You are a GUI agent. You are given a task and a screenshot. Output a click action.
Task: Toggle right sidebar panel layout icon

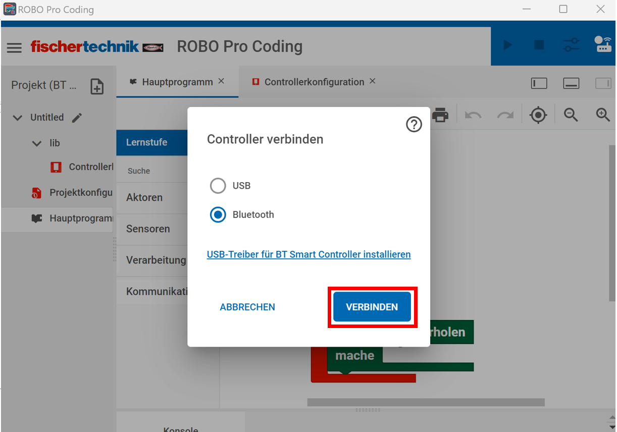click(x=603, y=84)
